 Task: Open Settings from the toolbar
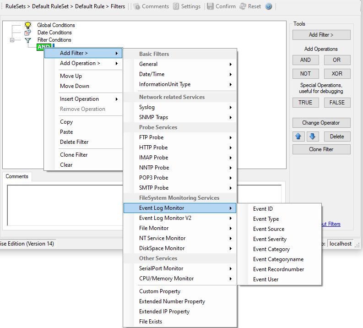click(x=176, y=6)
